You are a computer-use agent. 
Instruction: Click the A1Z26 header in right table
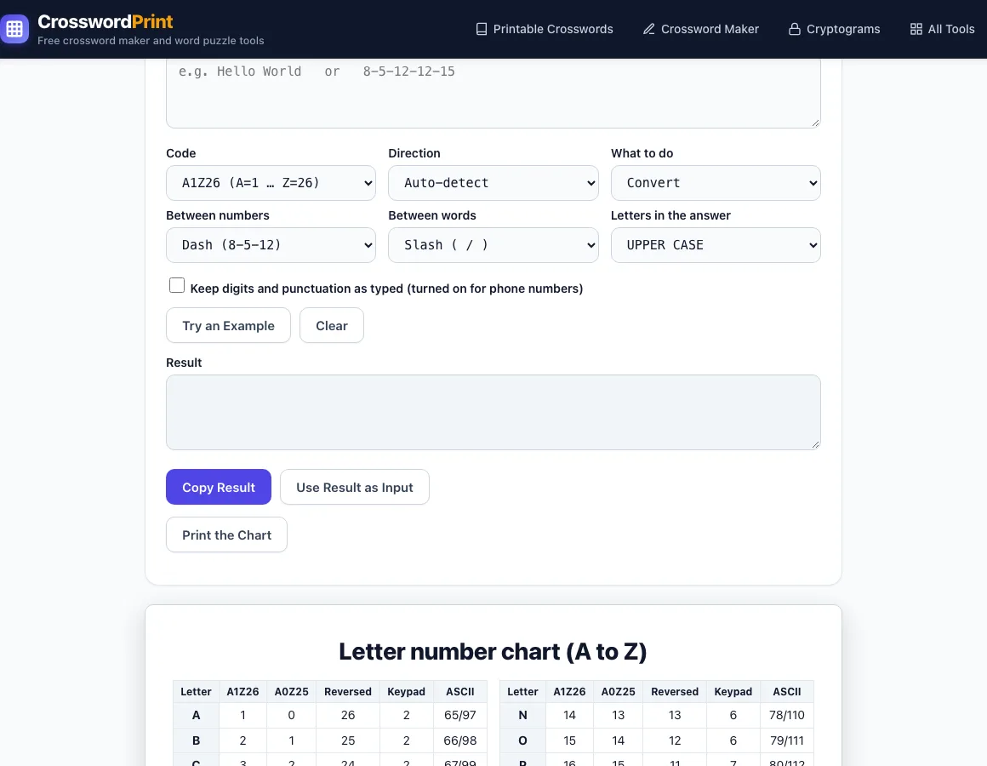[x=569, y=692]
